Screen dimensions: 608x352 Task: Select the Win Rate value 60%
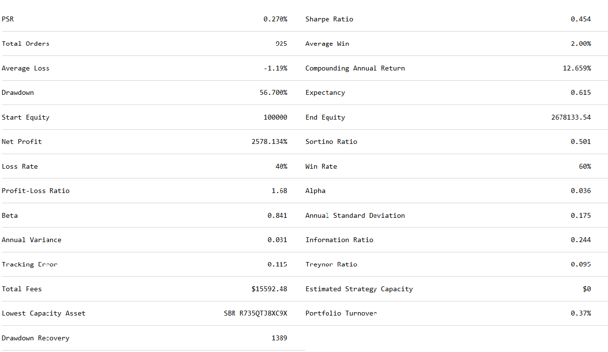(585, 167)
